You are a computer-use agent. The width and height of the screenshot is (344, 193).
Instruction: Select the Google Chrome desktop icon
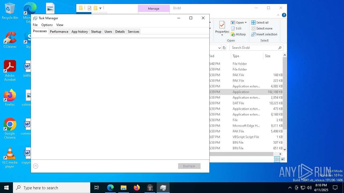[10, 129]
